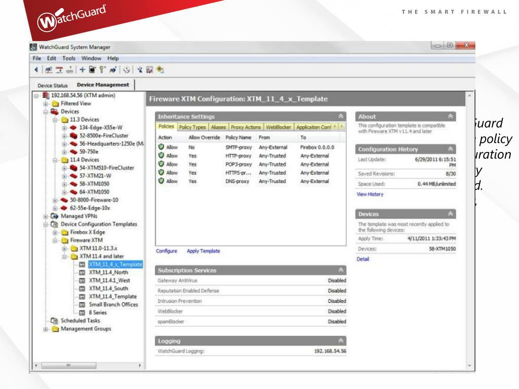Click the Scheduled Tasks tree icon
The width and height of the screenshot is (519, 389).
[55, 321]
